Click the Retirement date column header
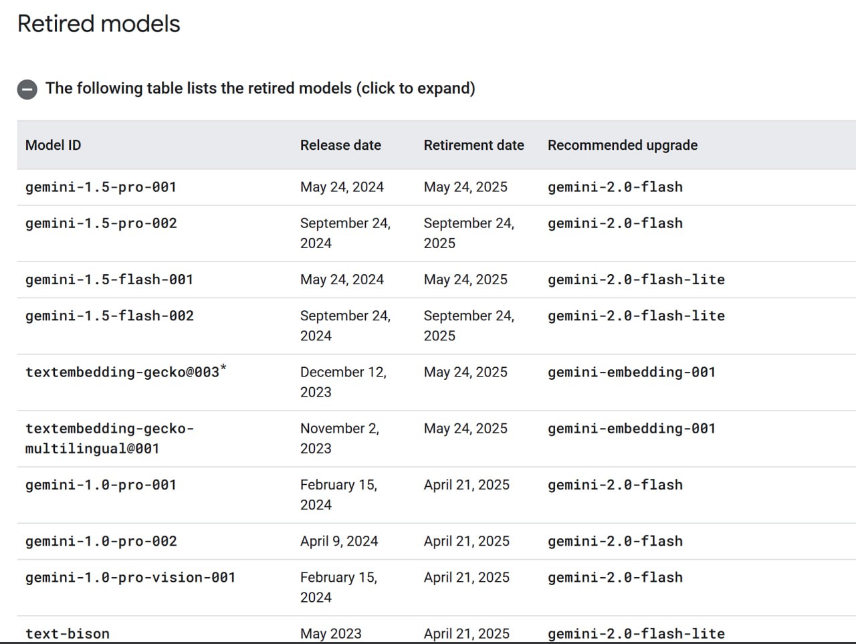Image resolution: width=856 pixels, height=644 pixels. (x=473, y=145)
